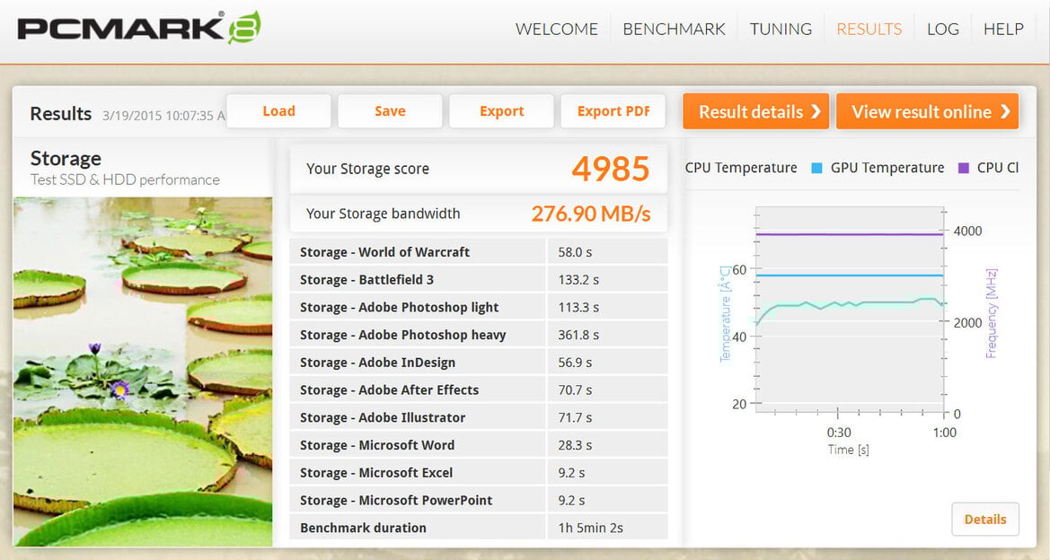Click the 'Test SSD & HDD performance' subtitle
The image size is (1050, 560).
pos(125,179)
